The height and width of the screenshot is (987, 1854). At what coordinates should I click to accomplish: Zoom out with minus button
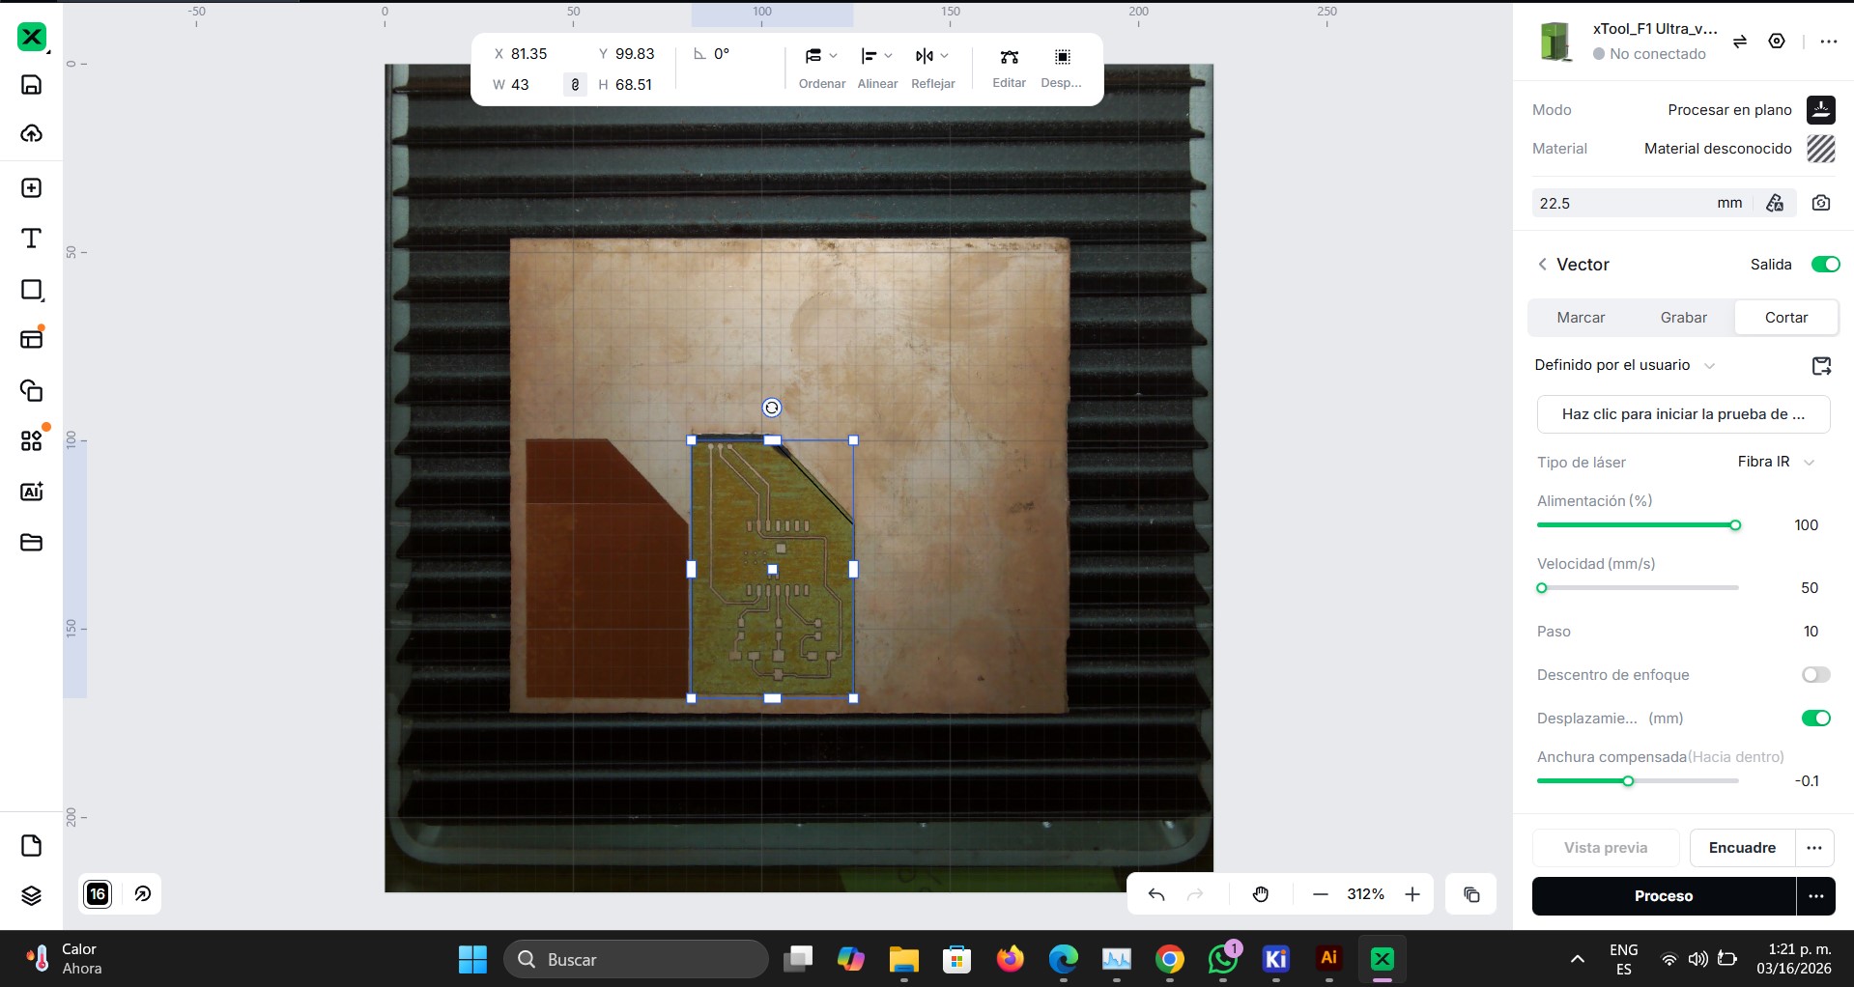tap(1321, 894)
